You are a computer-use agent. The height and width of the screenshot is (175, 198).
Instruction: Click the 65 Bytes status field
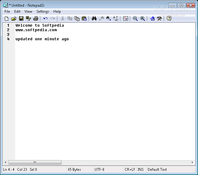[x=80, y=170]
